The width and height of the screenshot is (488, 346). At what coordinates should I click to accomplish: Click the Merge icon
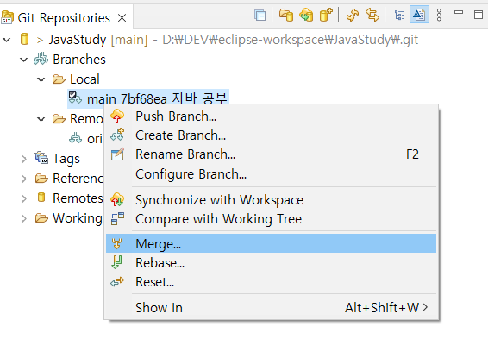coord(117,243)
